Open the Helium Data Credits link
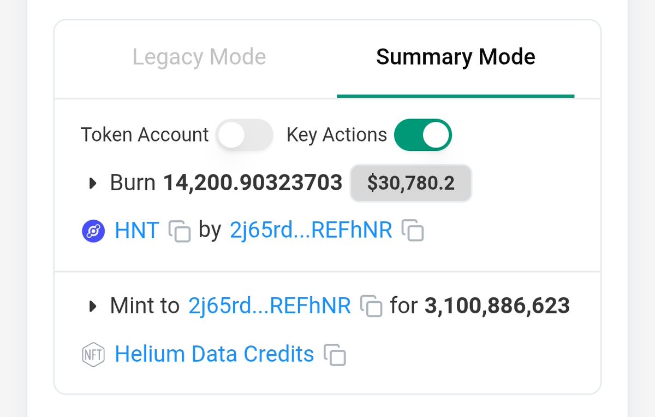Screen dimensions: 655x417 (215, 354)
